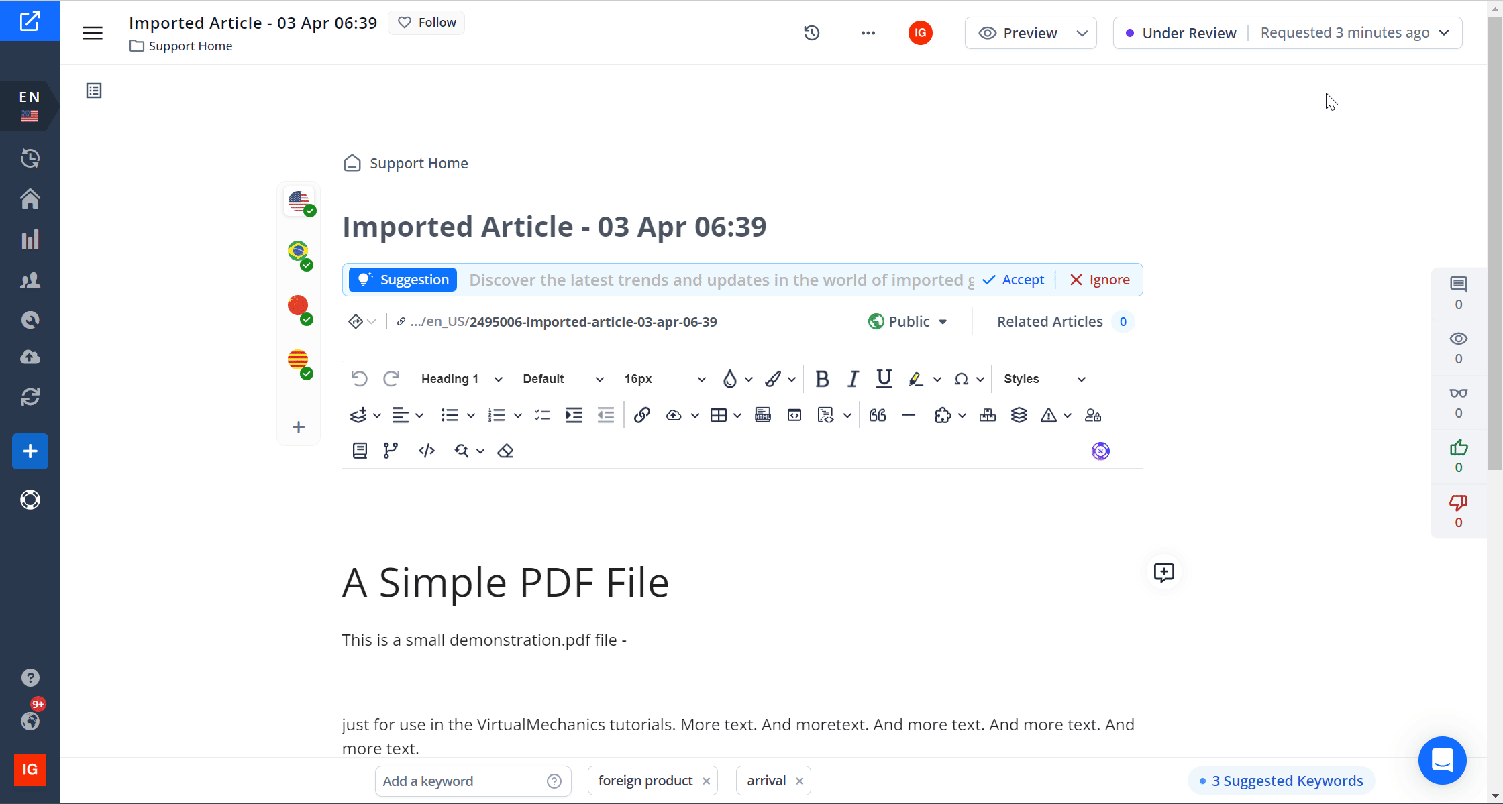1503x804 pixels.
Task: Open the Support Home menu item
Action: click(182, 46)
